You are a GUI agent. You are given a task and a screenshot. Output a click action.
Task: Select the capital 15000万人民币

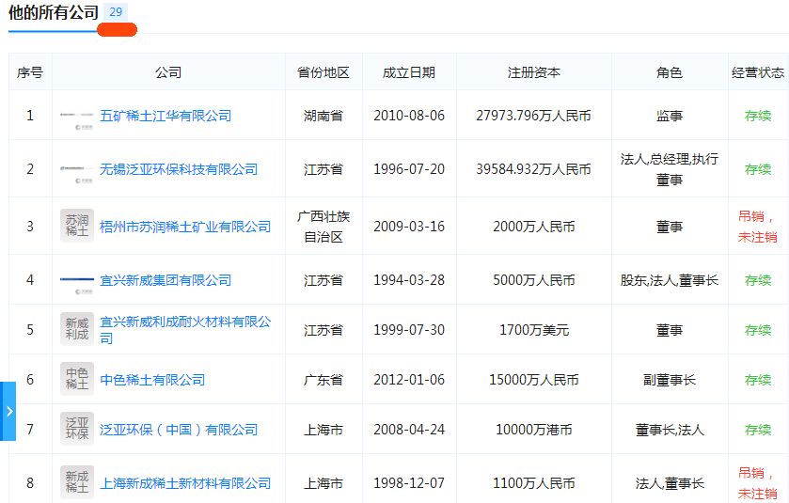coord(534,379)
